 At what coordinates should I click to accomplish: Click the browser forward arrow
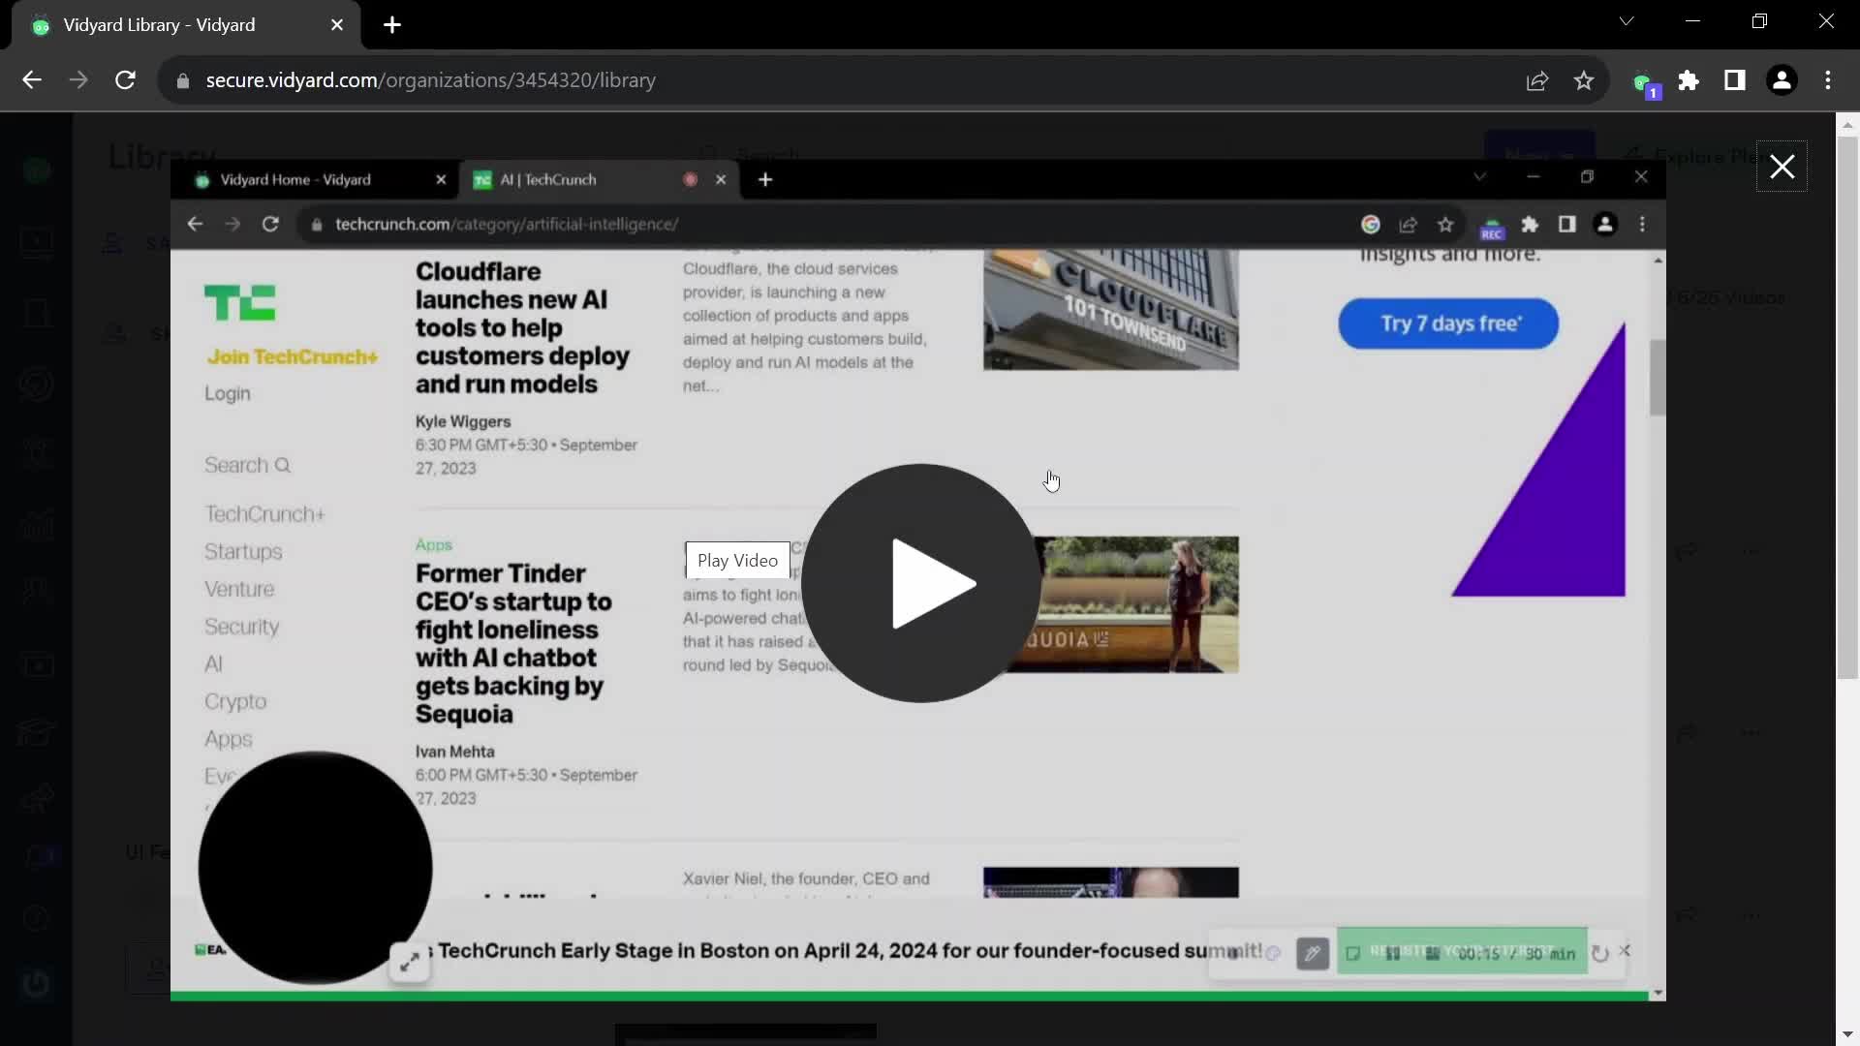tap(78, 80)
